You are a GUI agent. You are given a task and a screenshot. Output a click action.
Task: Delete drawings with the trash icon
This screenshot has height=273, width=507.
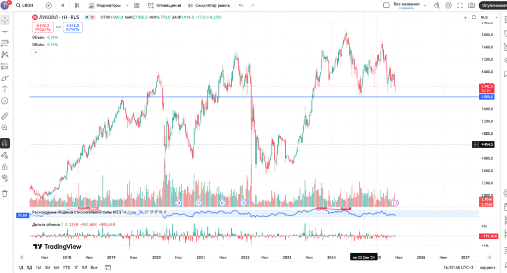tap(5, 193)
